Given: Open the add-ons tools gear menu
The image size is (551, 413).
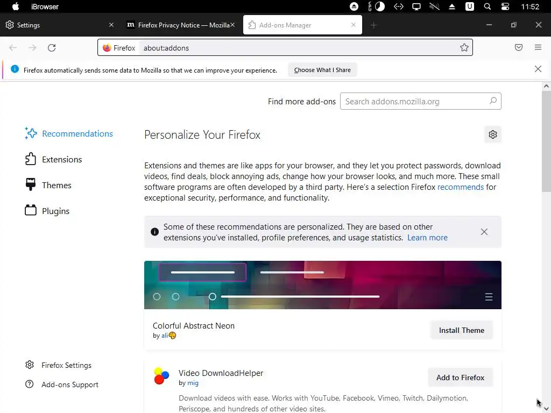Looking at the screenshot, I should tap(493, 134).
